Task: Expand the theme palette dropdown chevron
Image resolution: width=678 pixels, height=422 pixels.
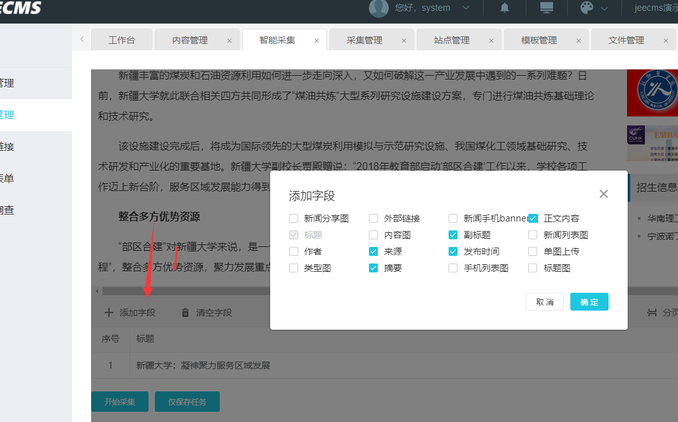Action: click(605, 8)
